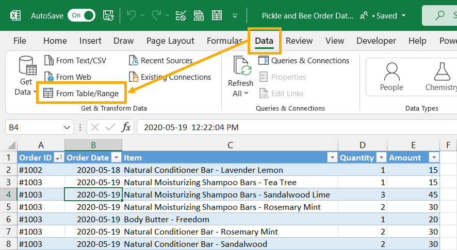Click in the Name Box showing B4

pos(32,128)
